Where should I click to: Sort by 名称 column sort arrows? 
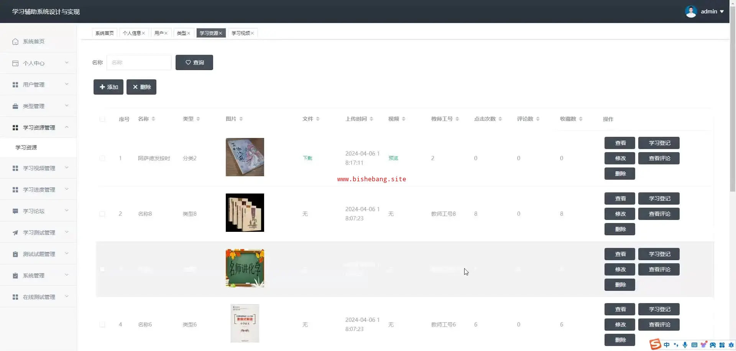[x=153, y=119]
